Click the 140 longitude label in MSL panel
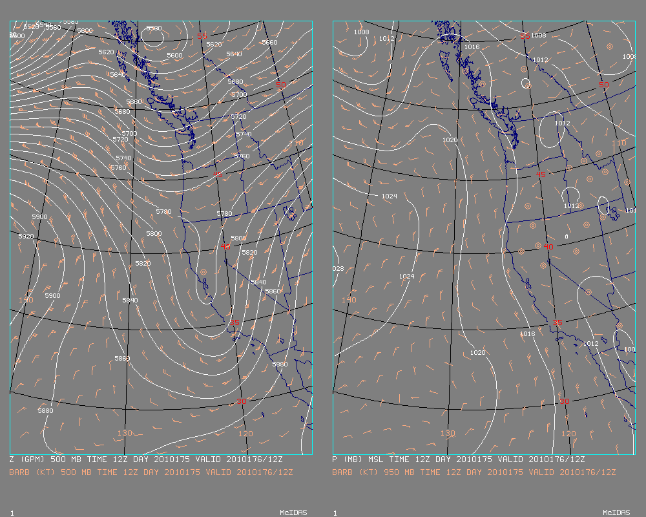 (349, 300)
